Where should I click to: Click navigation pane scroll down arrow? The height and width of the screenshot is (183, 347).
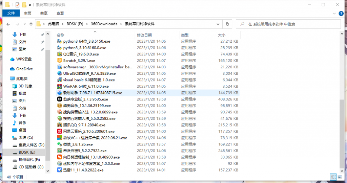[x=47, y=171]
